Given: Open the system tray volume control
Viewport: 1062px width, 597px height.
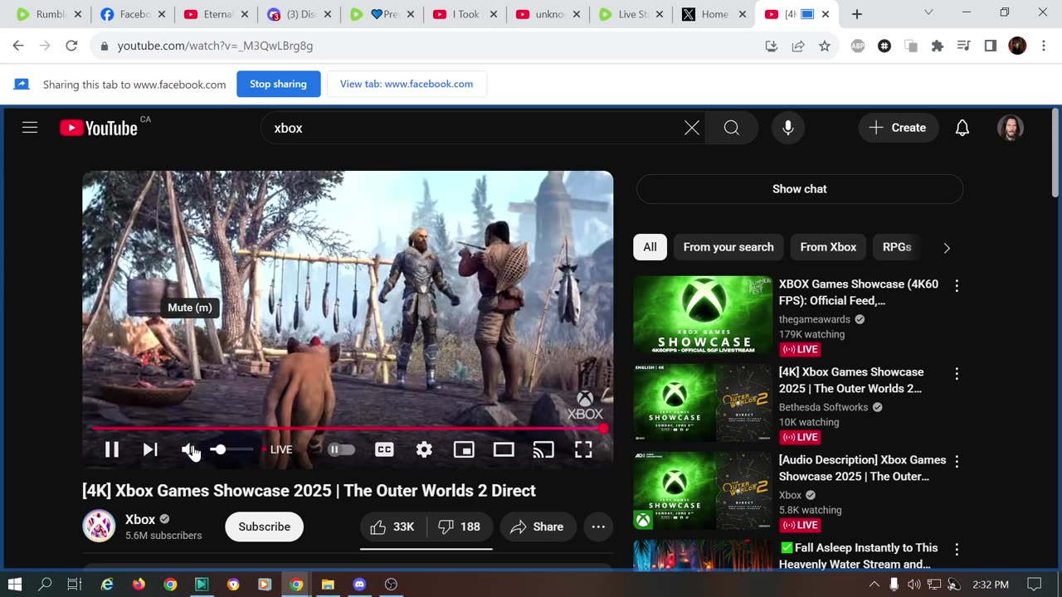Looking at the screenshot, I should pyautogui.click(x=913, y=584).
